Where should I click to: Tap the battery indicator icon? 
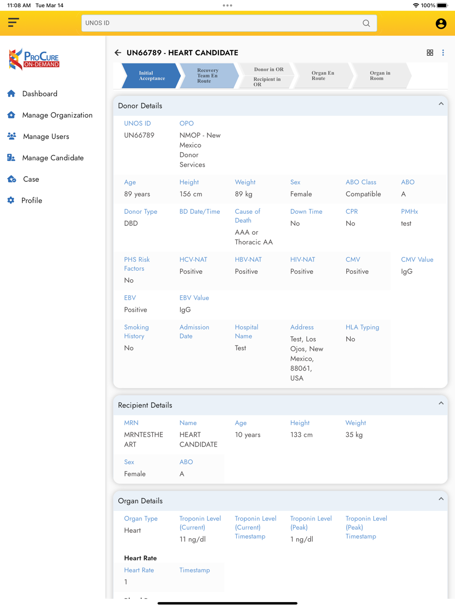443,5
